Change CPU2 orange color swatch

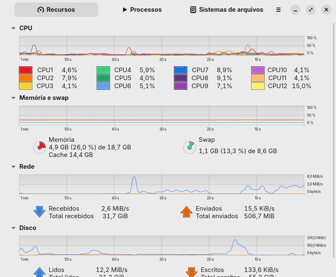click(26, 78)
